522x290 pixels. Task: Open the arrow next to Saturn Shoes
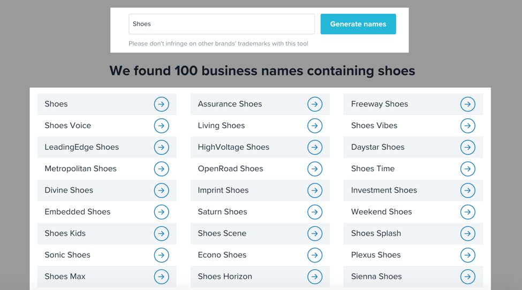coord(315,212)
